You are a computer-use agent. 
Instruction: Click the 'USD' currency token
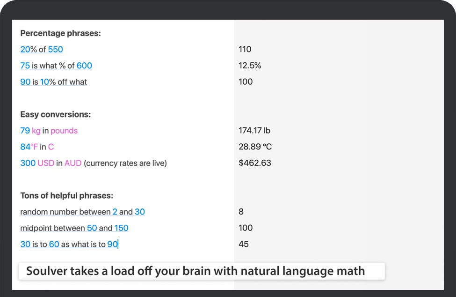(46, 163)
